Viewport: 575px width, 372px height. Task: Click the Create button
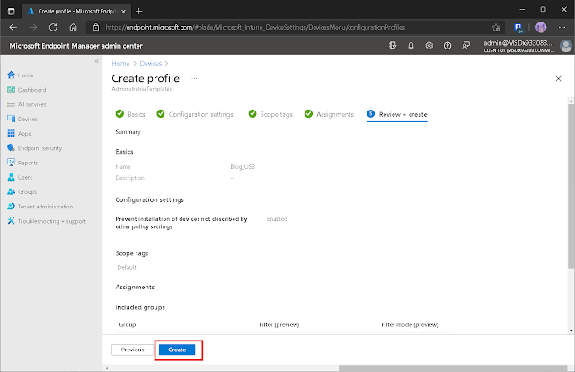click(x=177, y=350)
